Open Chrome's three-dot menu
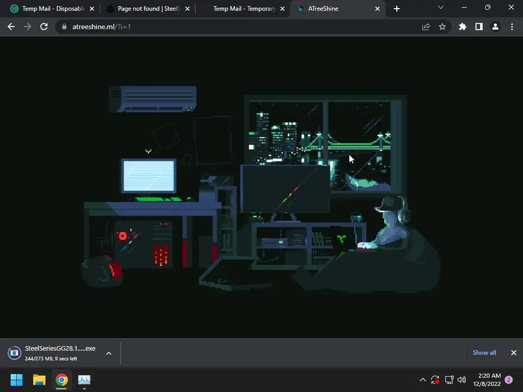The image size is (523, 392). (512, 27)
